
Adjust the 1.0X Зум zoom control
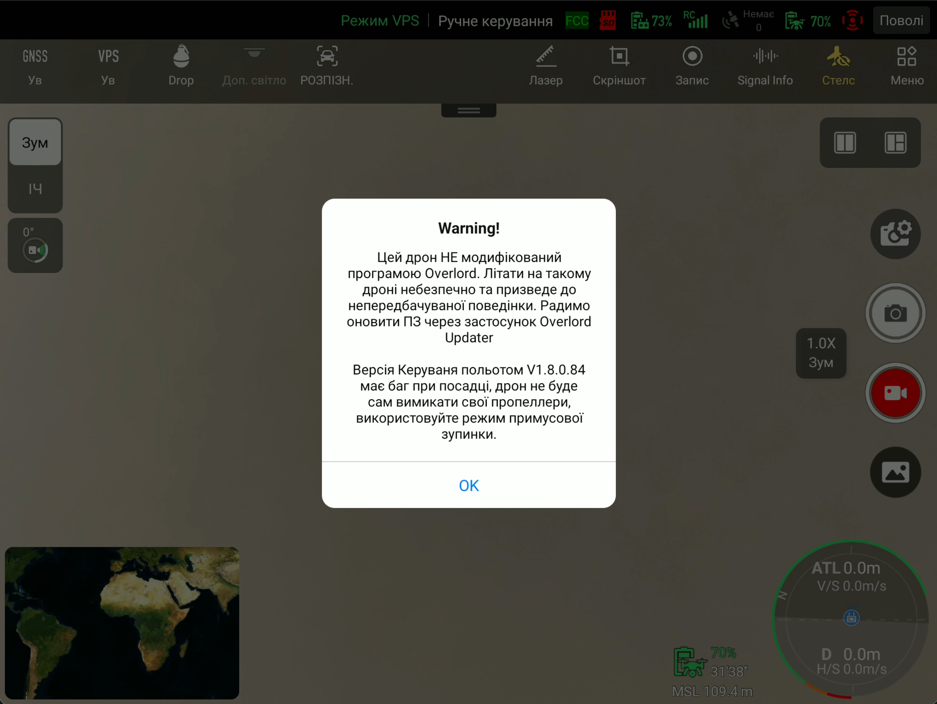point(821,353)
